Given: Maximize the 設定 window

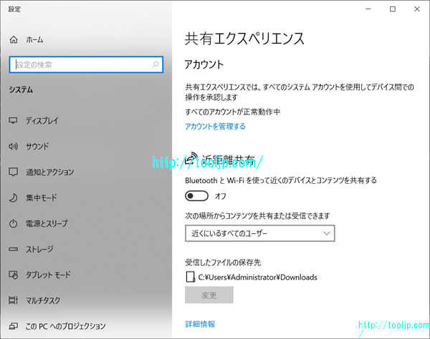Looking at the screenshot, I should coord(393,9).
